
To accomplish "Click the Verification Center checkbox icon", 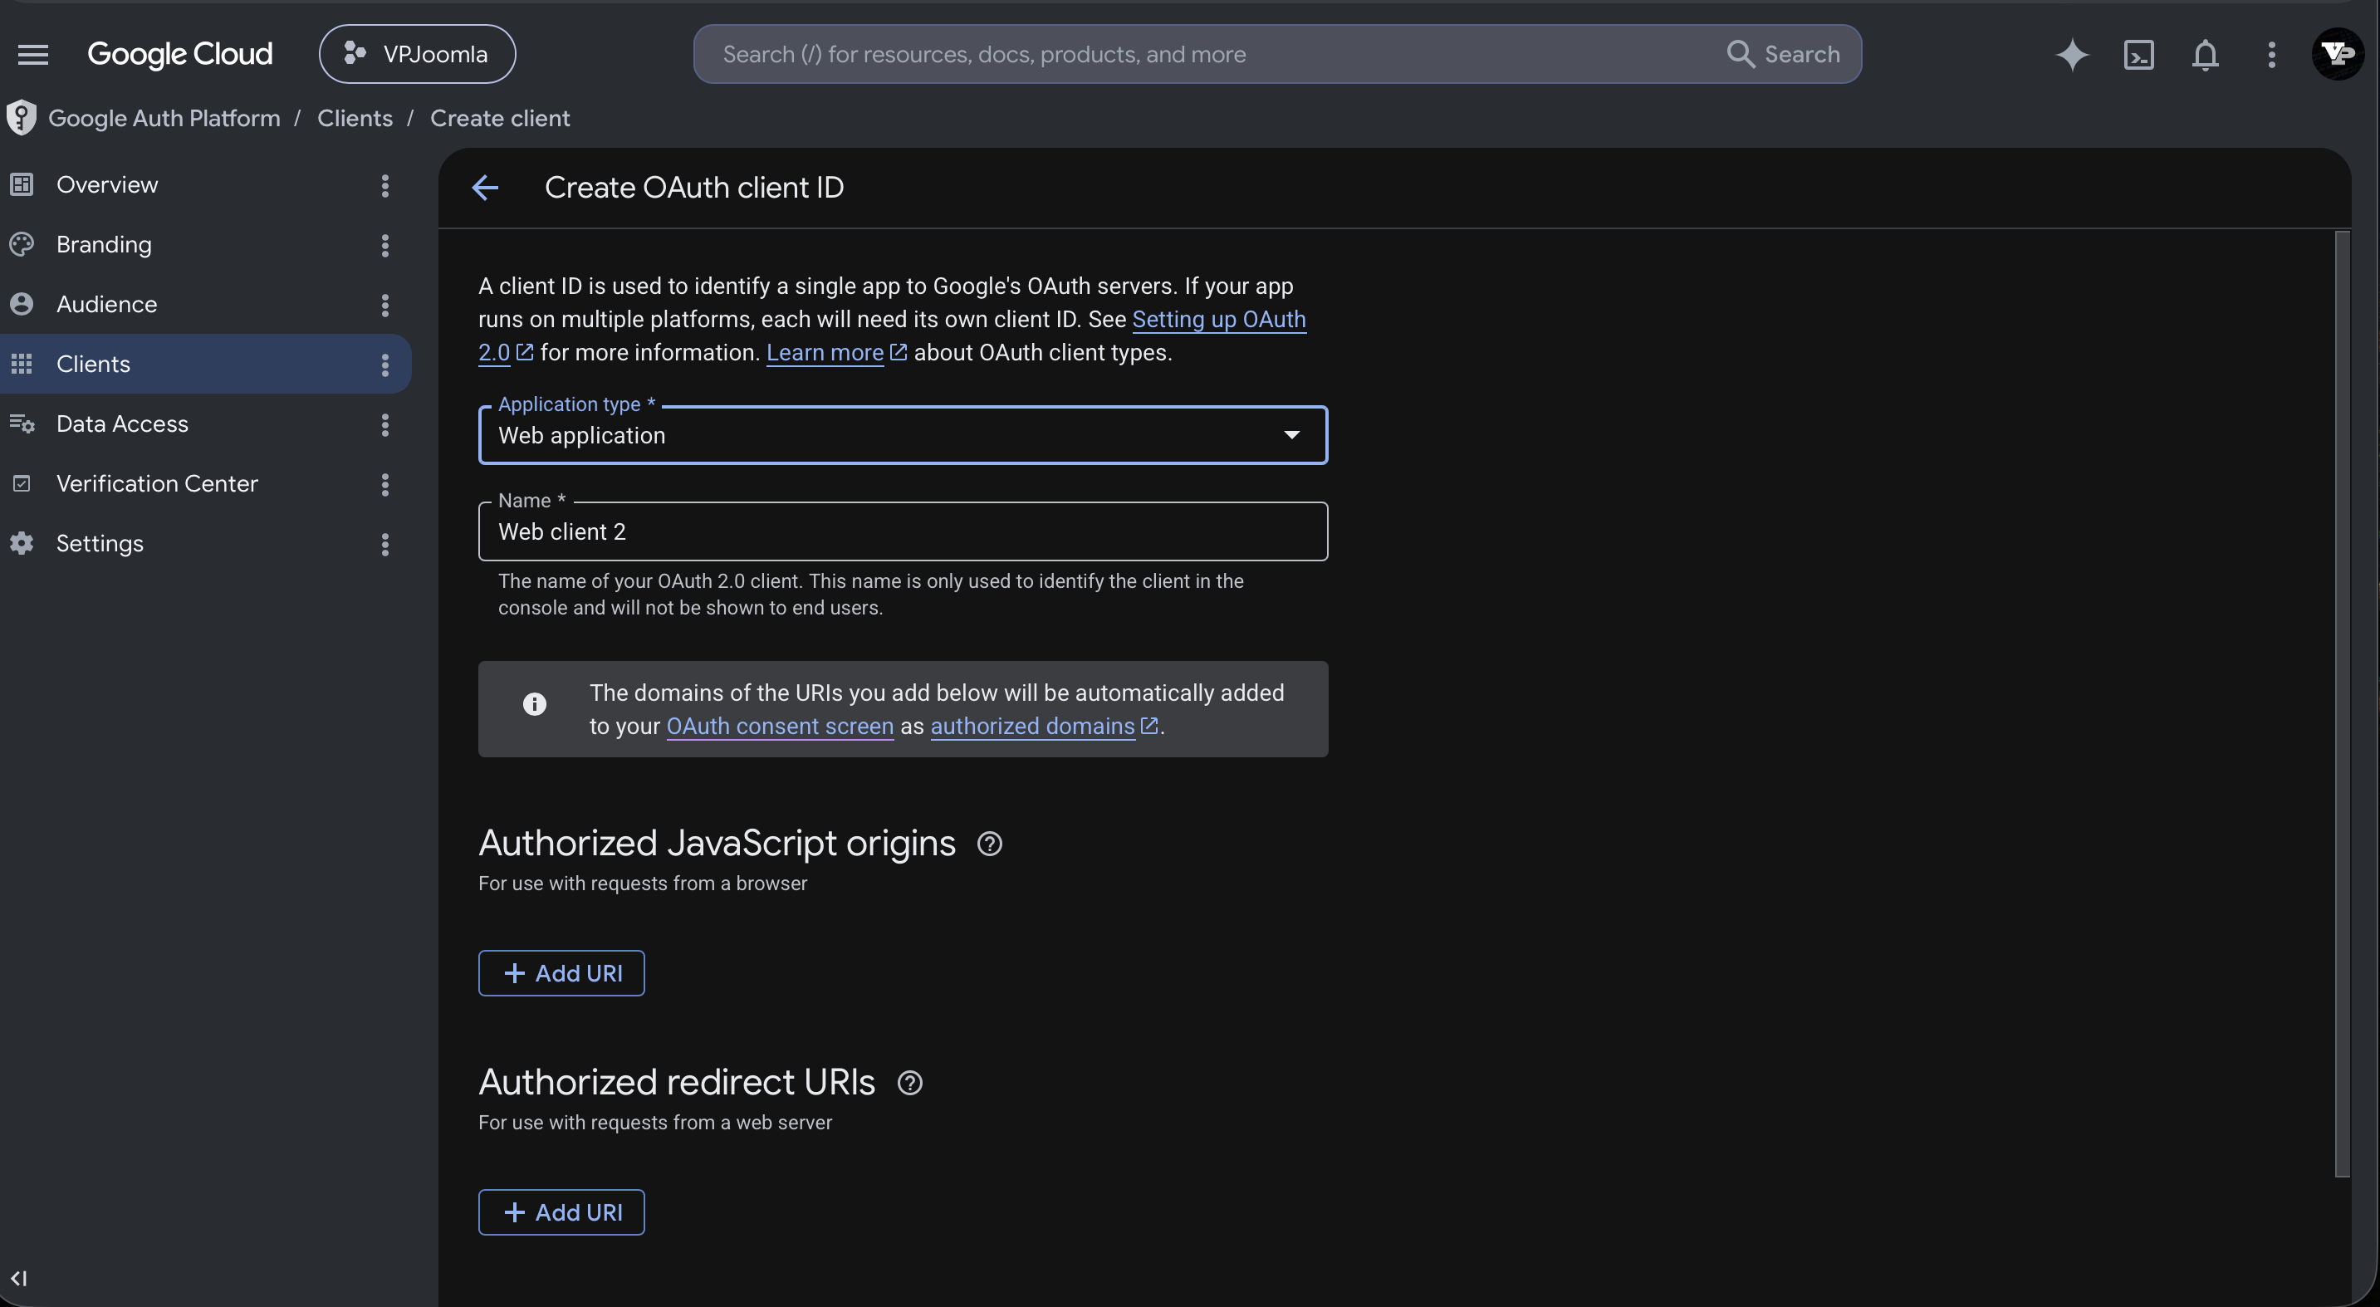I will [x=22, y=483].
